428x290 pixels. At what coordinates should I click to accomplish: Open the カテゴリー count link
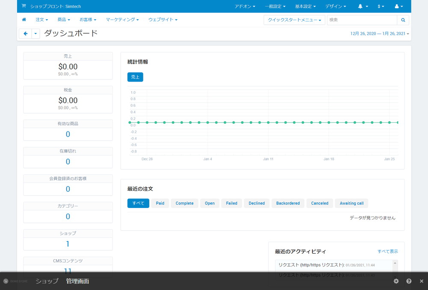(68, 217)
